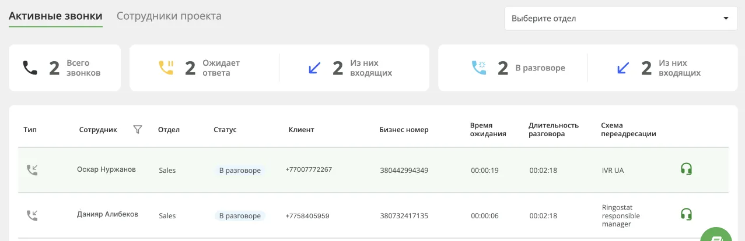Viewport: 745px width, 241px height.
Task: Click employee name Оскар Нуржанов
Action: [x=106, y=169]
